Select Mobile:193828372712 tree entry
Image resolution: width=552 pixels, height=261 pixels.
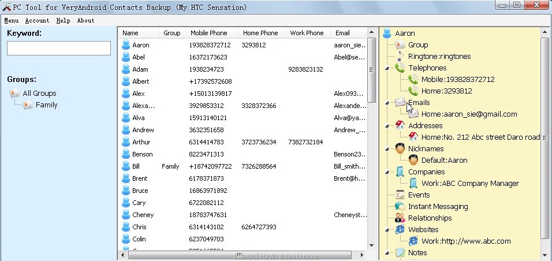click(458, 80)
